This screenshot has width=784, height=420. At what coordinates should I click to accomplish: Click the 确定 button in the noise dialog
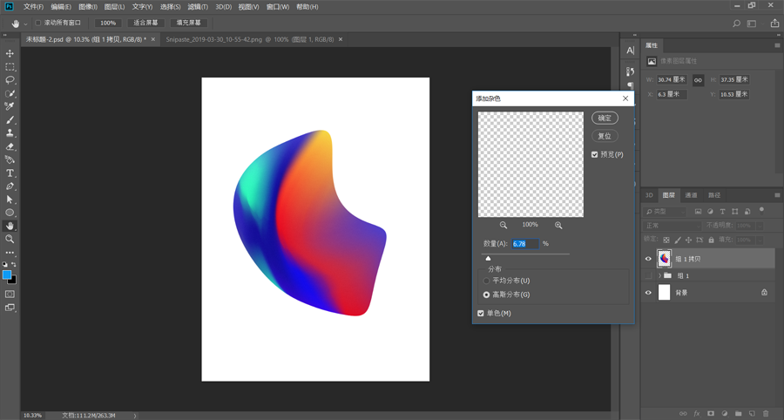(x=605, y=118)
